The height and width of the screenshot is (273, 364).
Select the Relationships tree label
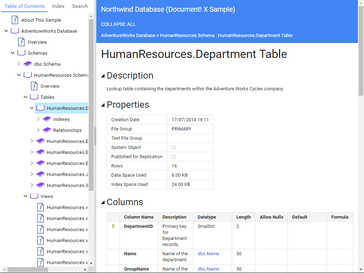(67, 130)
